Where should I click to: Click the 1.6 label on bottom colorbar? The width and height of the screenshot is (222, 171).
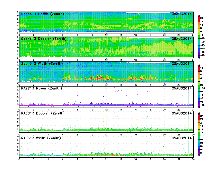click(x=202, y=129)
